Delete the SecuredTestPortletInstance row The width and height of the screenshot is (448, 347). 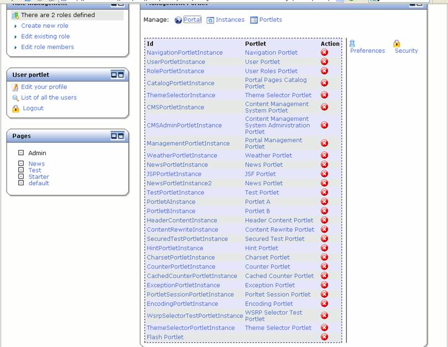(324, 238)
